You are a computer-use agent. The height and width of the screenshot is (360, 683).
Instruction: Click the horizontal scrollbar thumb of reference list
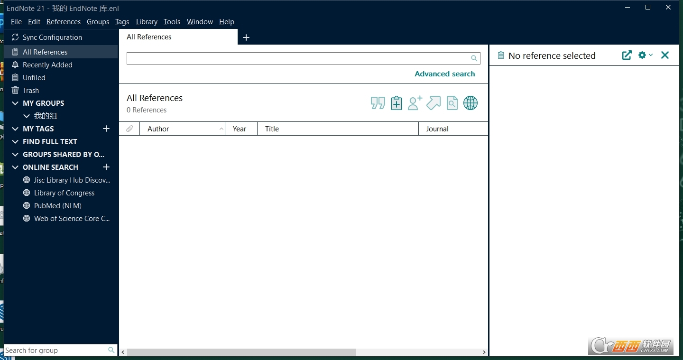[241, 352]
